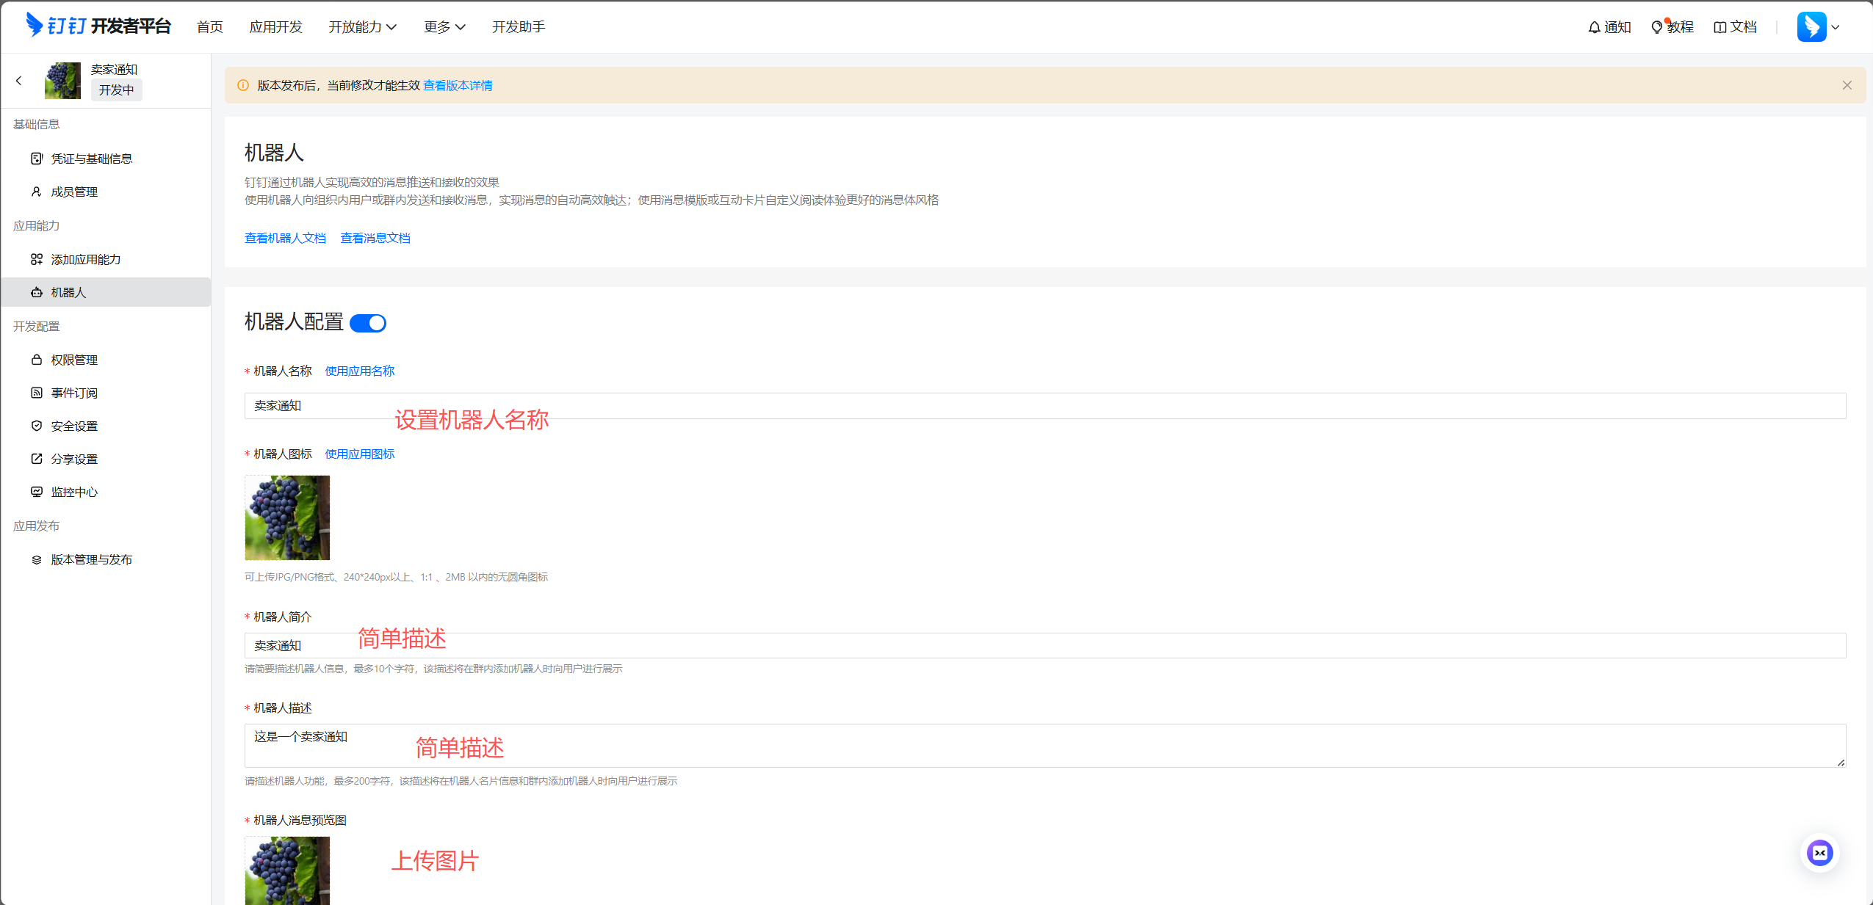Click the 机器人消息预览图 grape image
The height and width of the screenshot is (905, 1873).
pos(287,871)
